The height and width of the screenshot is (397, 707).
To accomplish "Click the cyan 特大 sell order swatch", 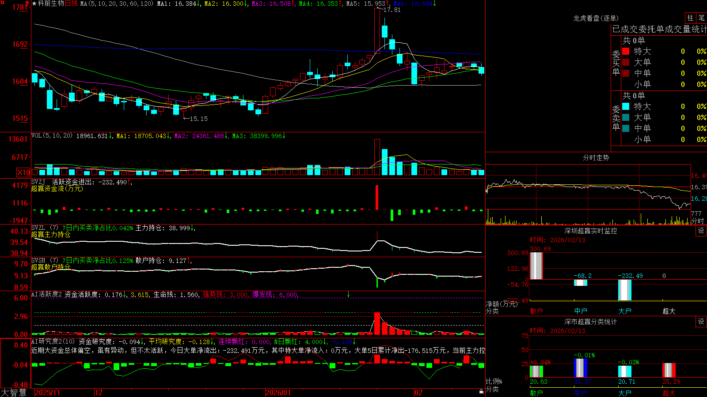I will (626, 106).
